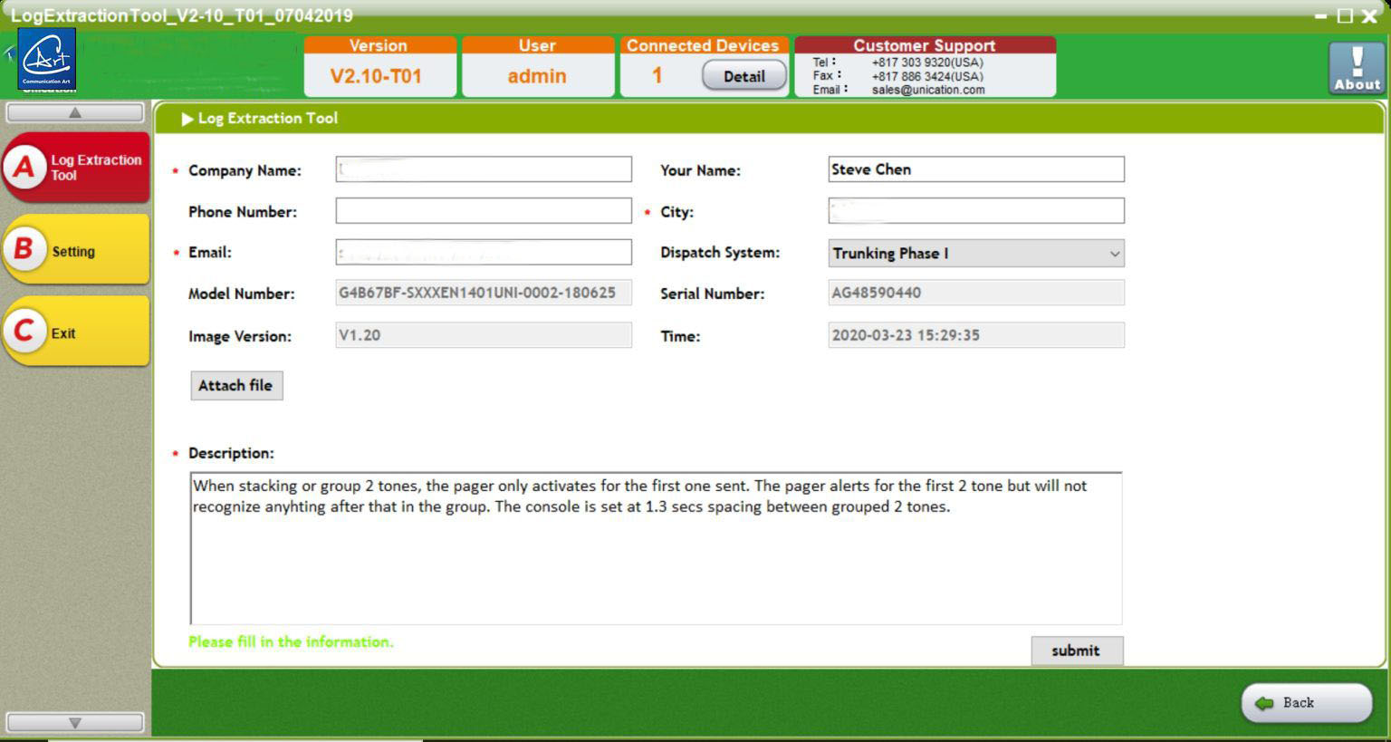
Task: Focus the Email input field
Action: pyautogui.click(x=484, y=252)
